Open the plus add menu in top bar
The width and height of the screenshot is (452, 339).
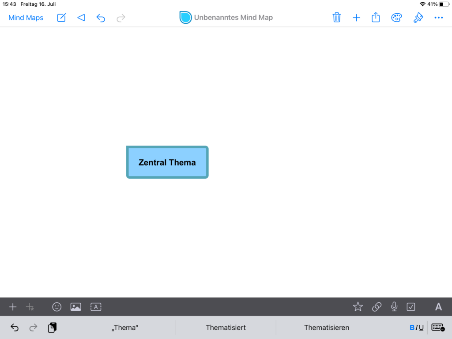click(356, 18)
